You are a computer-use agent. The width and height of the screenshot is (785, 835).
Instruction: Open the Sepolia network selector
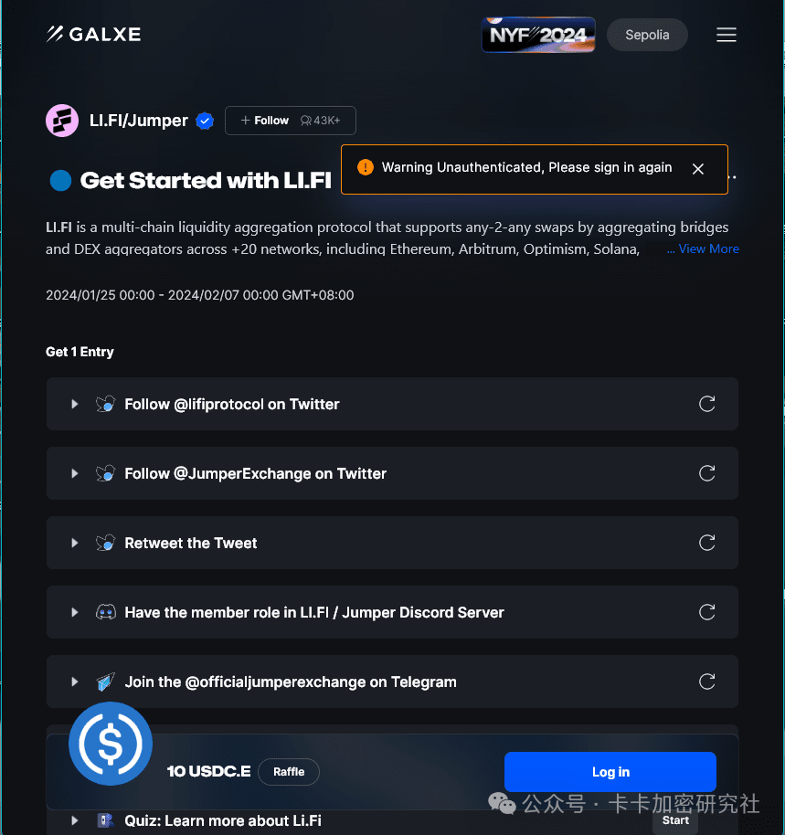pos(647,35)
